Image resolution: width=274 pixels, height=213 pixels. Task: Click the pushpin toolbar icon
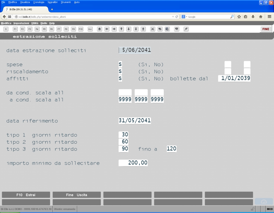pos(186,29)
